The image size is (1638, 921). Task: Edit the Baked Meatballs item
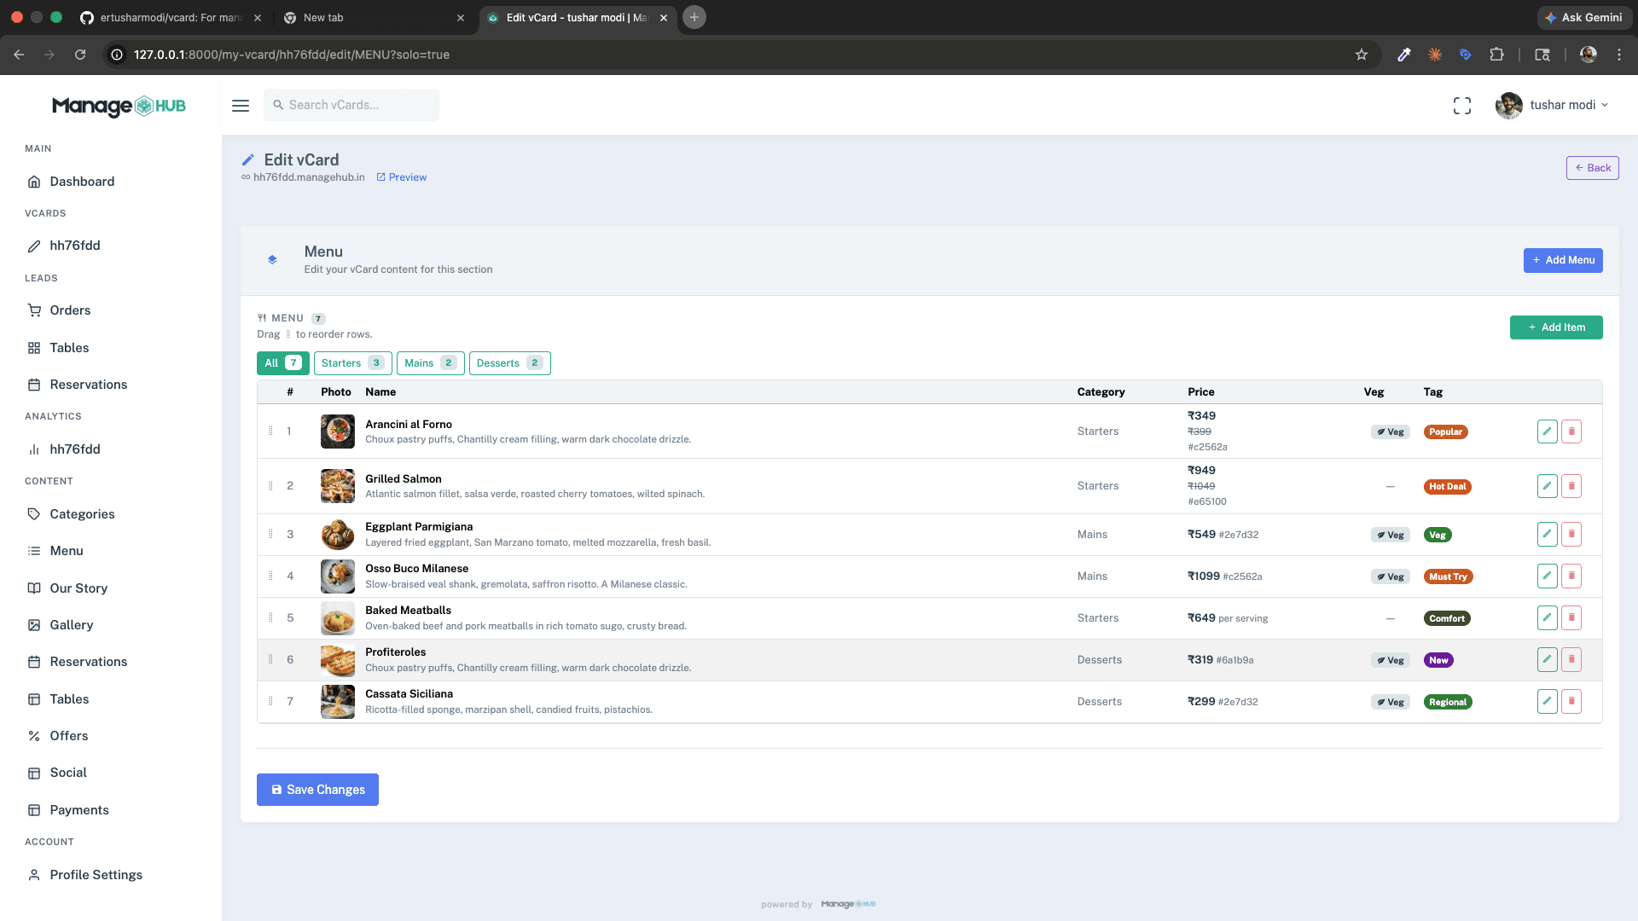point(1547,618)
